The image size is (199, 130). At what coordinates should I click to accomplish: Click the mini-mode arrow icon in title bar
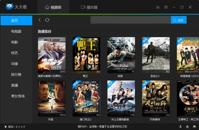tap(158, 7)
